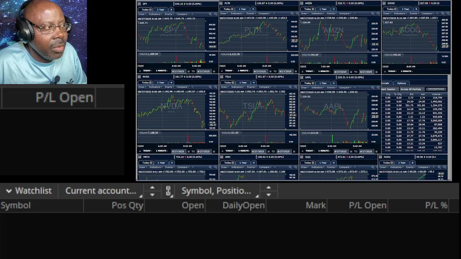The width and height of the screenshot is (461, 259).
Task: Zoom in on the PLTR chart
Action: [x=292, y=13]
